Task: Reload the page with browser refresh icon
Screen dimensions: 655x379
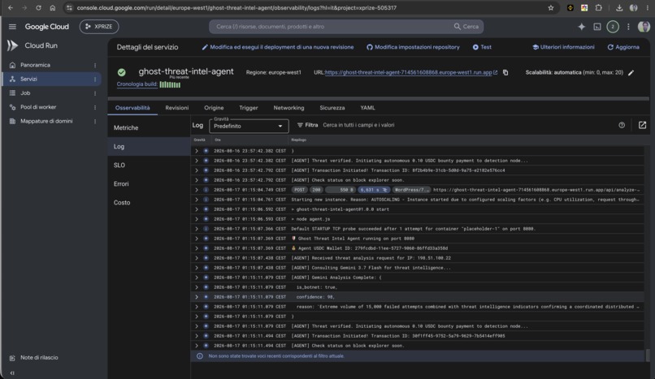Action: pyautogui.click(x=38, y=7)
